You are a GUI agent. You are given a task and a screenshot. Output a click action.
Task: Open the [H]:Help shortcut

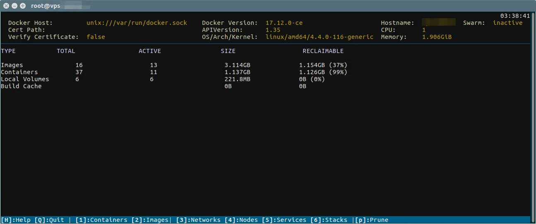tap(16, 220)
